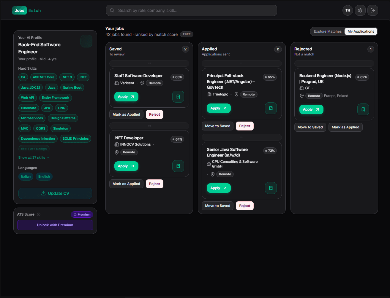Click Update CV button

click(55, 193)
